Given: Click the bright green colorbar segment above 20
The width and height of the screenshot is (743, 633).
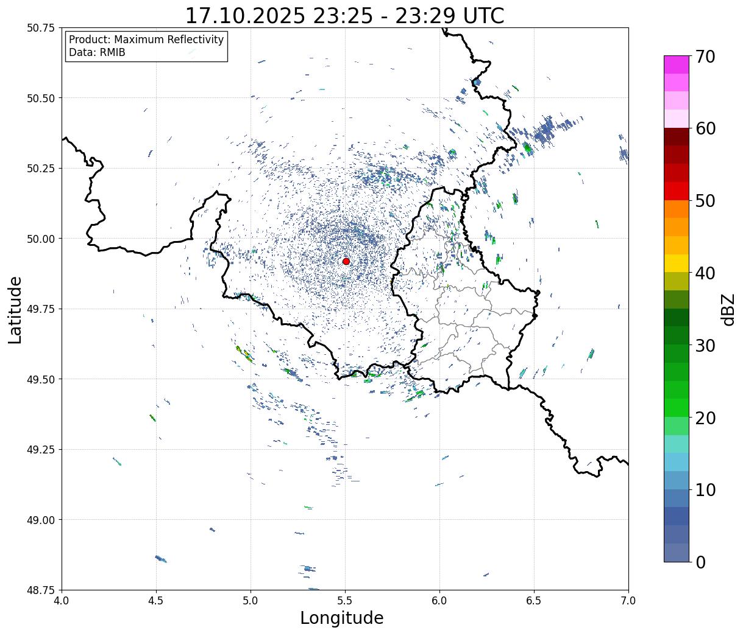Looking at the screenshot, I should click(676, 408).
